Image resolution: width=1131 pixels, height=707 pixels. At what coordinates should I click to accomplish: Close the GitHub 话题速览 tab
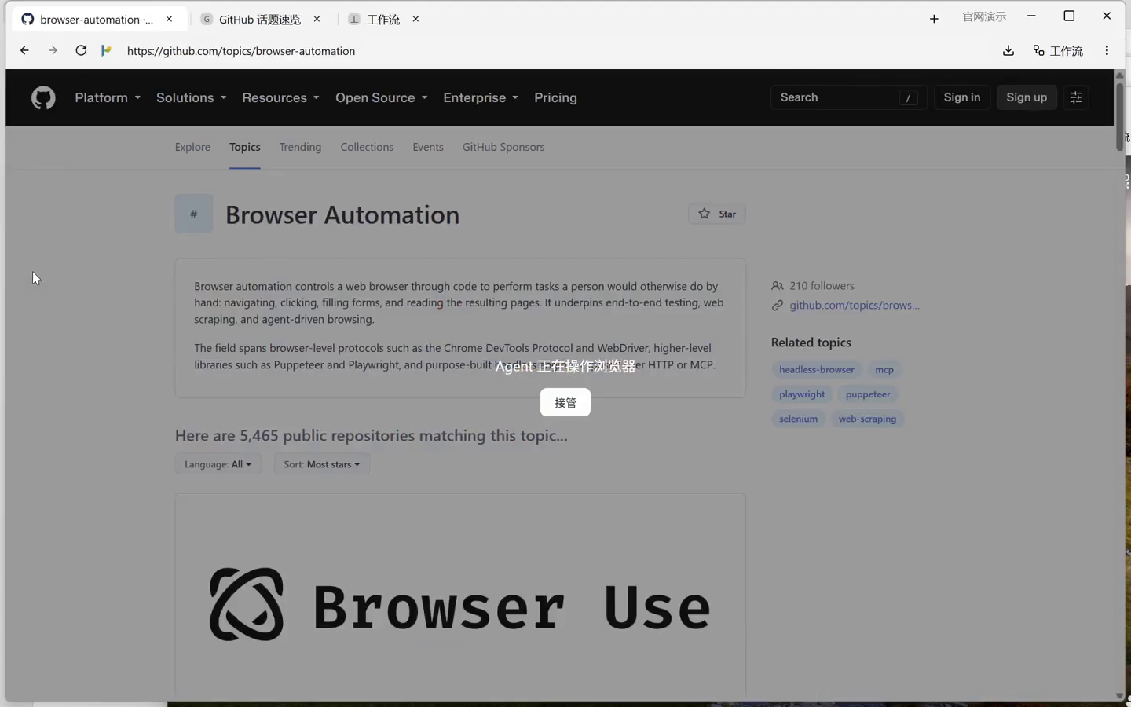coord(317,19)
